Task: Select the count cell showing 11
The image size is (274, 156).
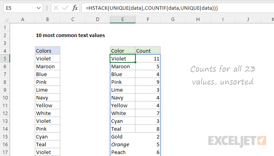Action: 148,58
